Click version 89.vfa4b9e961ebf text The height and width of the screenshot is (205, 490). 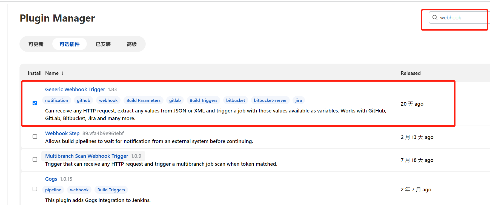pyautogui.click(x=103, y=133)
